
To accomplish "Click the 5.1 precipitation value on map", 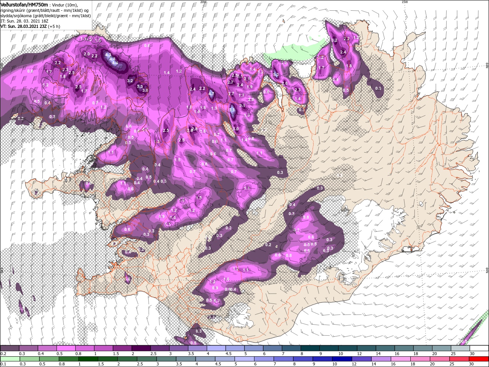I will pyautogui.click(x=232, y=110).
